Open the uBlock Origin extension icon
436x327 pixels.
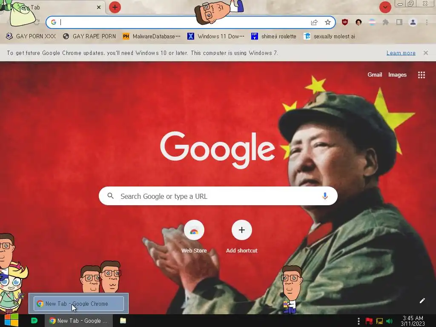[345, 22]
